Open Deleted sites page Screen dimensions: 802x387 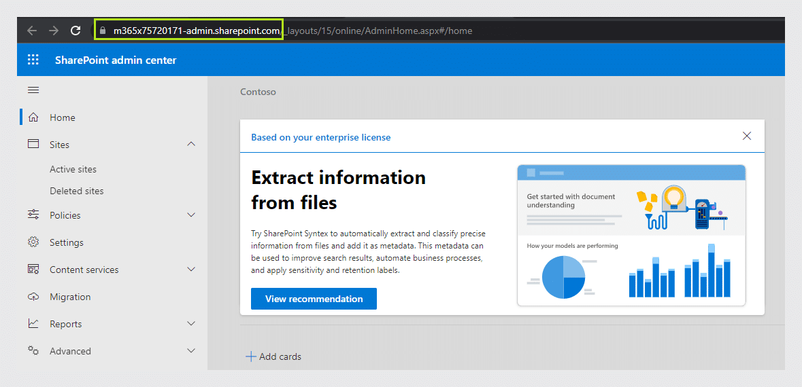(x=77, y=191)
